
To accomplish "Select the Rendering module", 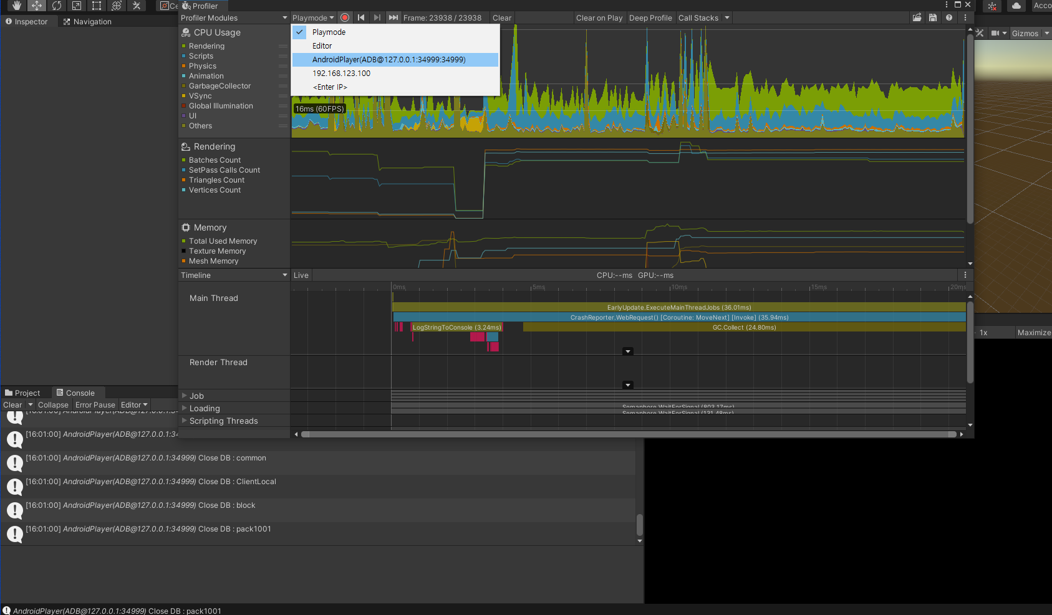I will (214, 146).
